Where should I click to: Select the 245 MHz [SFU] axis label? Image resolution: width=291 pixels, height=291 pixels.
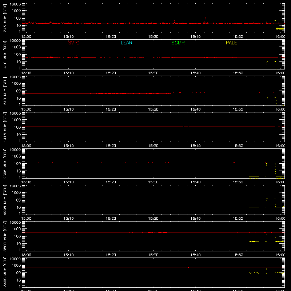[x=5, y=18]
